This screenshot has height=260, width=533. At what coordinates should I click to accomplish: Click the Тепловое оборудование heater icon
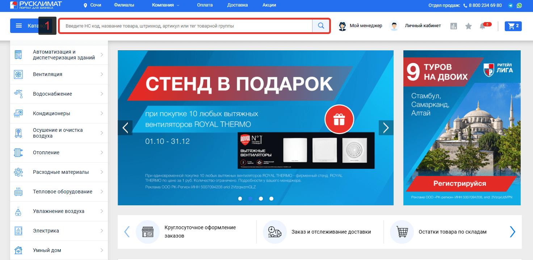pos(18,192)
